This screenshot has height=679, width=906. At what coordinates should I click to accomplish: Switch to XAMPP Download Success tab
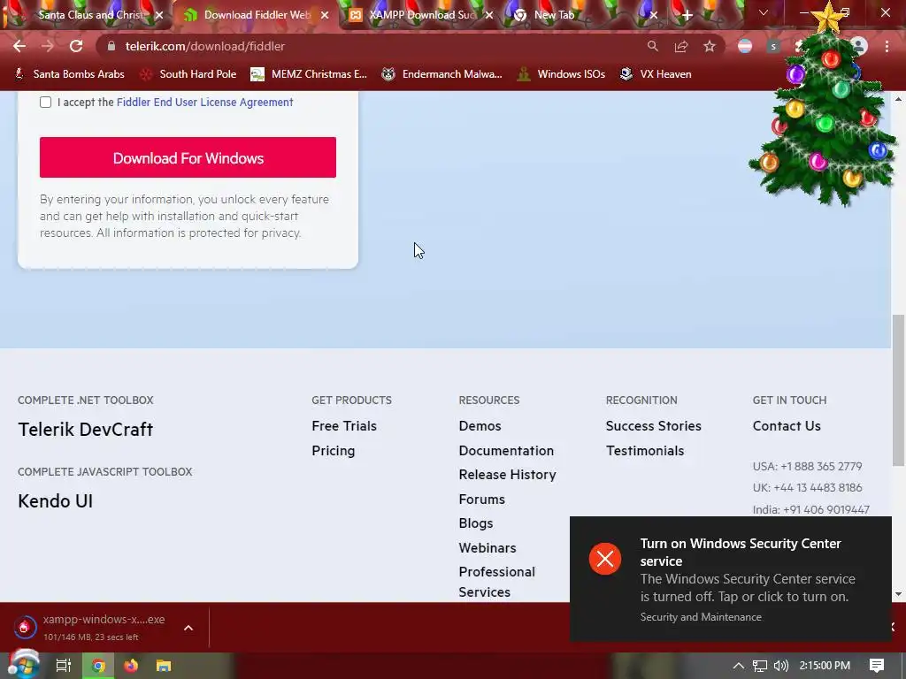pos(422,15)
